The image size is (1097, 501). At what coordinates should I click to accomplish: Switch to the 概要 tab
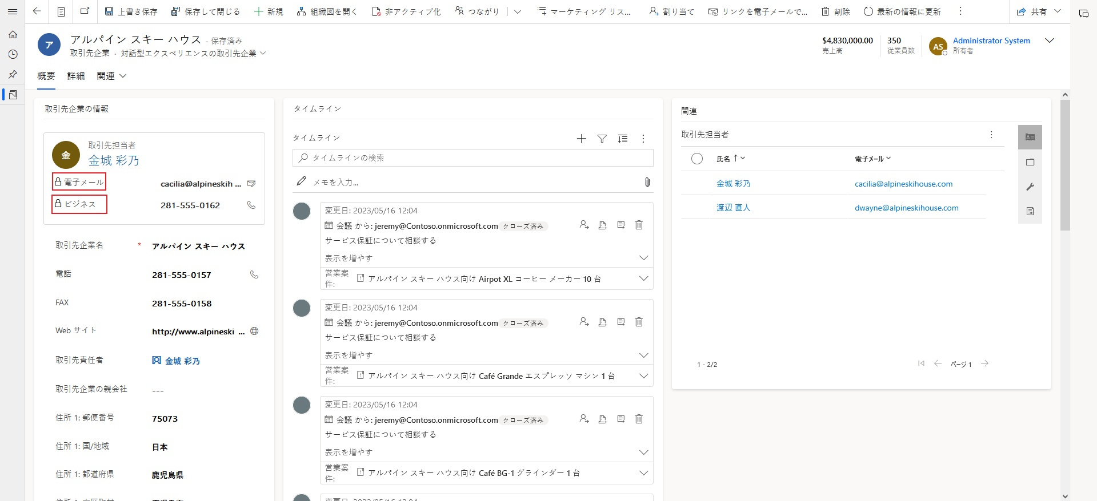46,76
